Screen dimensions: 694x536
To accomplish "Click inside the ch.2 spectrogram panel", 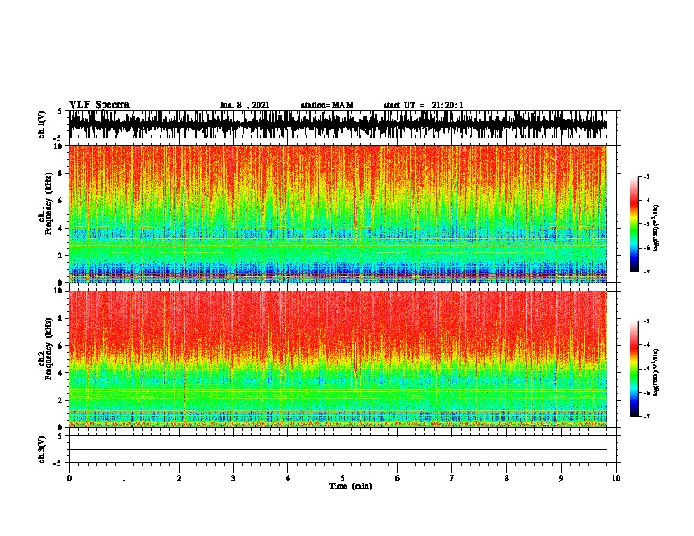I will pos(338,359).
